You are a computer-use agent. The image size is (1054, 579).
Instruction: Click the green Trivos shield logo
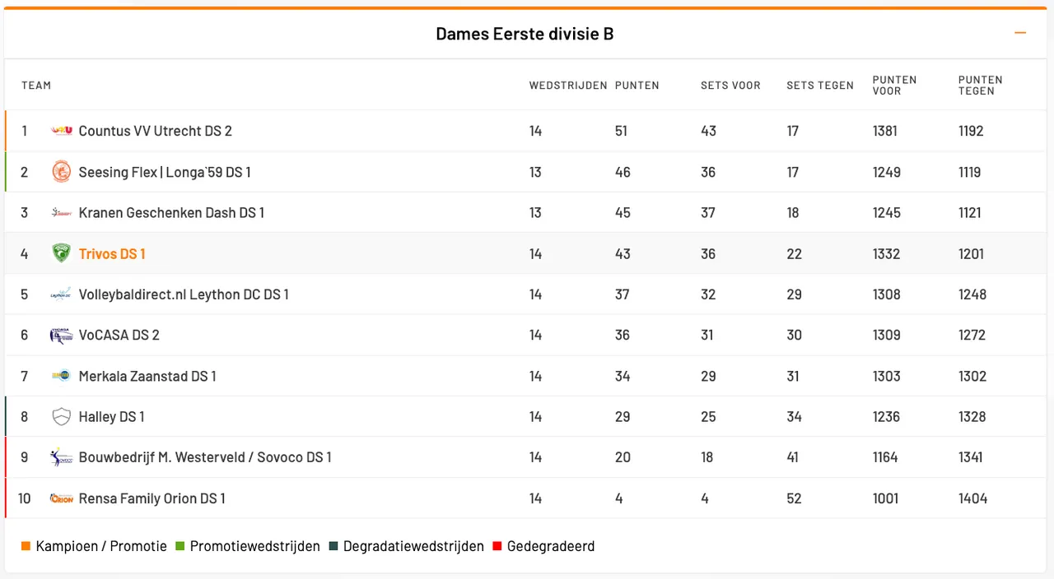coord(62,253)
